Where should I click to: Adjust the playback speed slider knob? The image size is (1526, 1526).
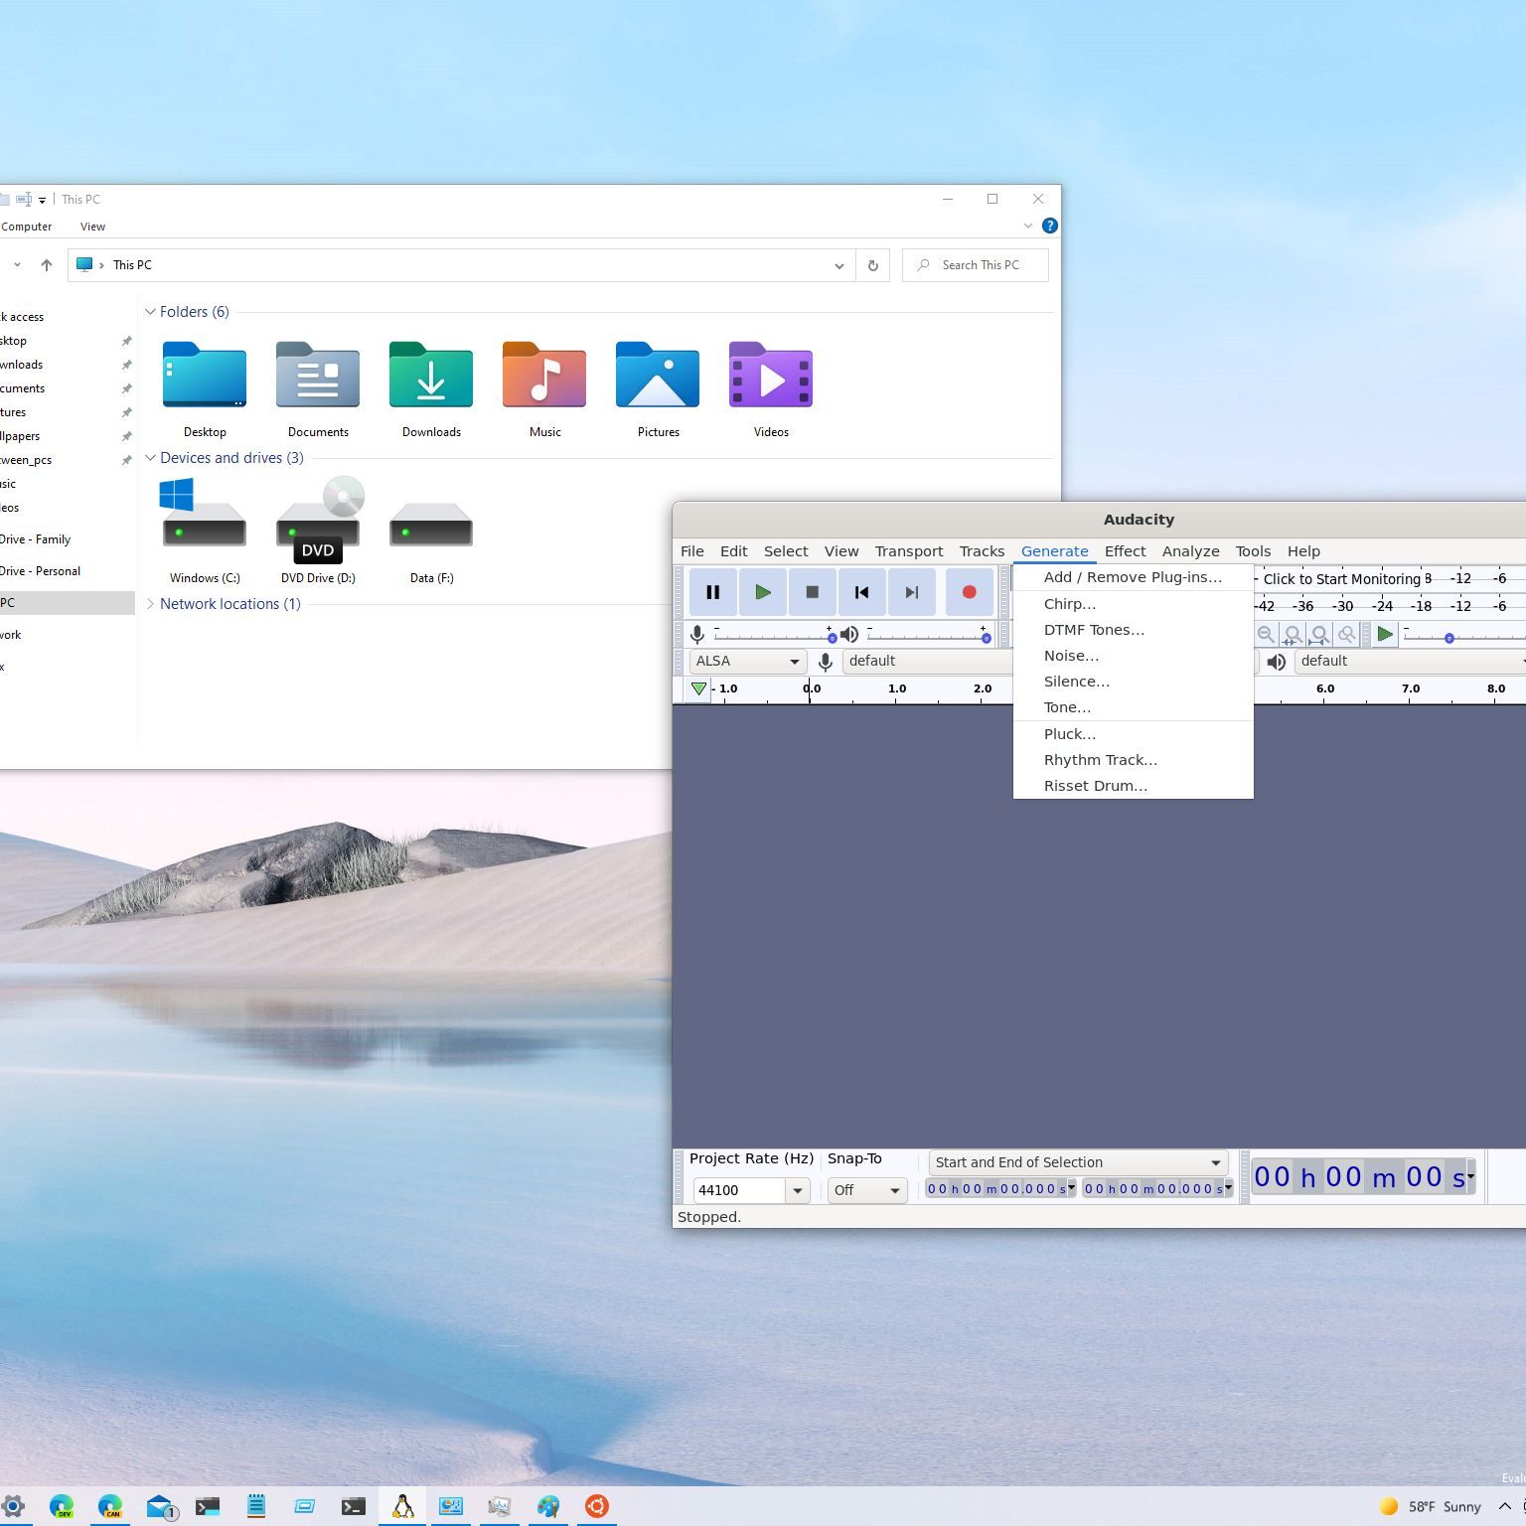[1450, 638]
